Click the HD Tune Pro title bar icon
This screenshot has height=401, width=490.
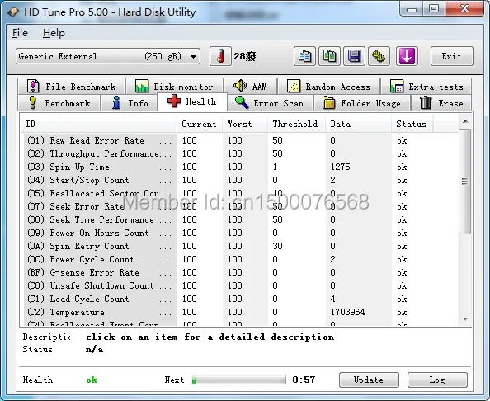(13, 12)
